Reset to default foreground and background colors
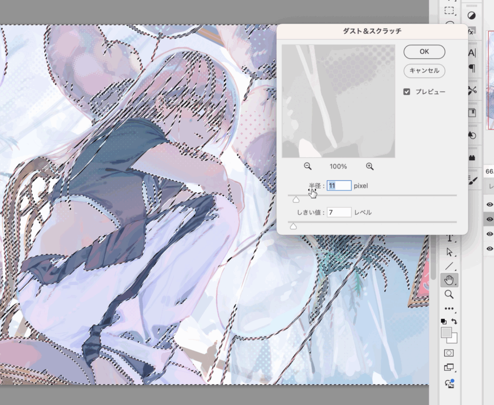This screenshot has width=494, height=405. [x=444, y=321]
